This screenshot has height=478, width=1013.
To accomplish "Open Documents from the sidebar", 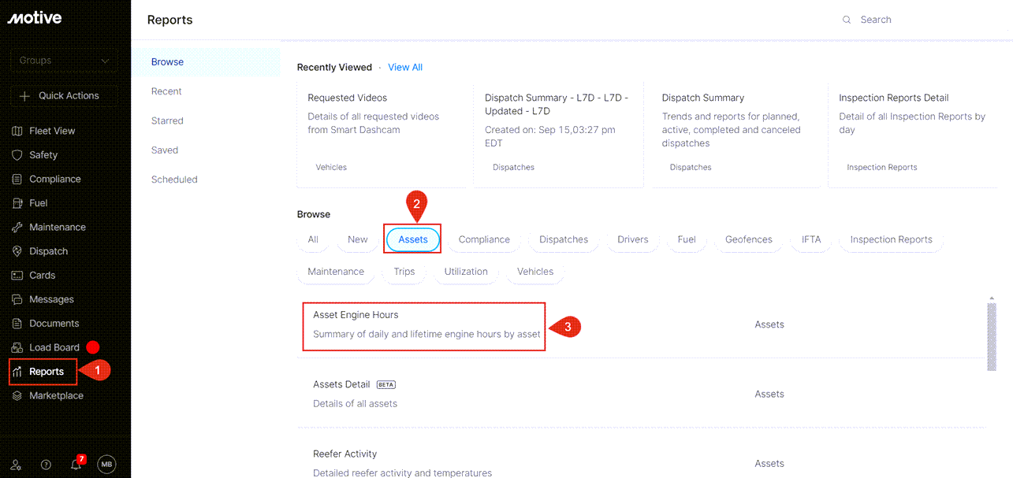I will [54, 324].
